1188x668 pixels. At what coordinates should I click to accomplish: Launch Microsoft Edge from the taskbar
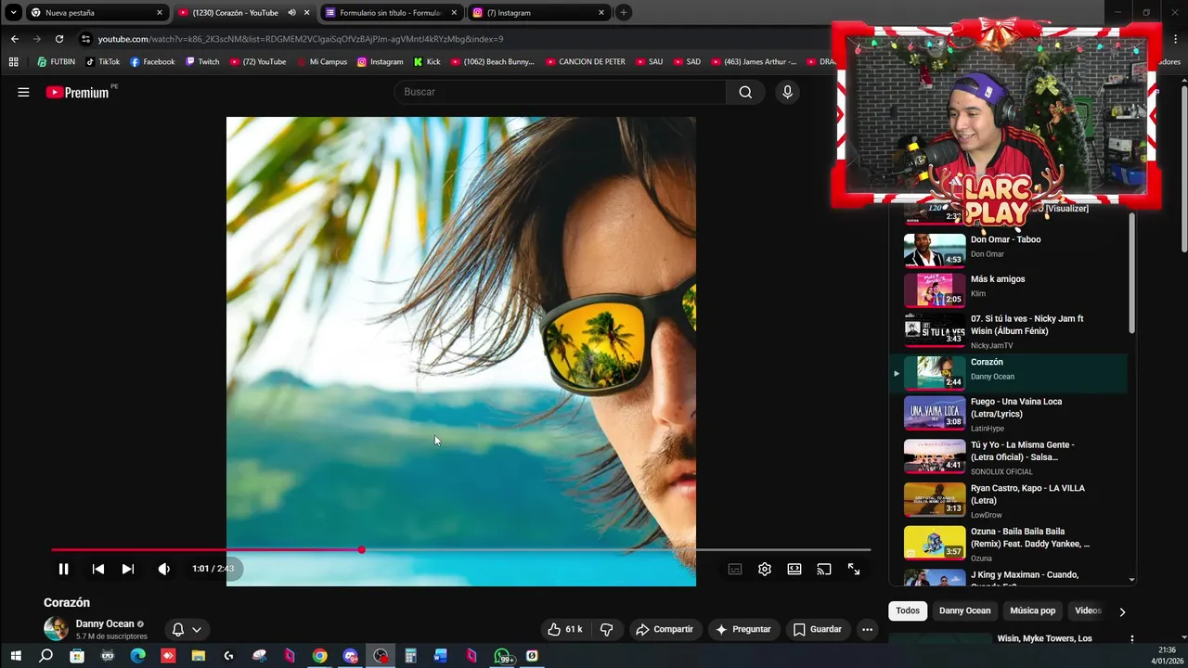(137, 656)
